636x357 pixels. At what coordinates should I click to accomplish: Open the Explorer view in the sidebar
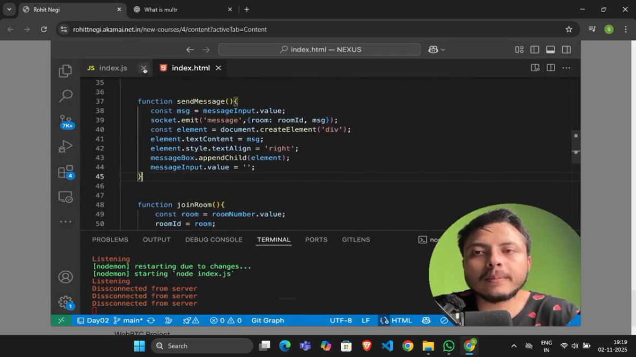(x=65, y=70)
